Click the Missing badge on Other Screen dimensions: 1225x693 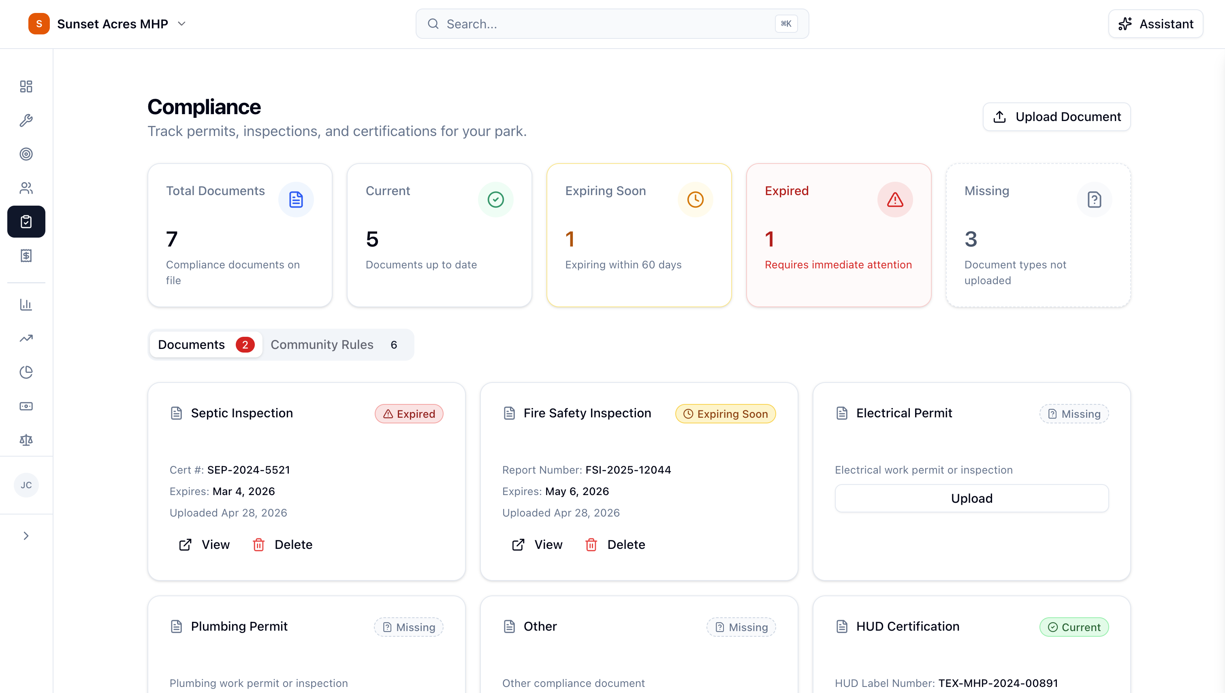pos(741,627)
